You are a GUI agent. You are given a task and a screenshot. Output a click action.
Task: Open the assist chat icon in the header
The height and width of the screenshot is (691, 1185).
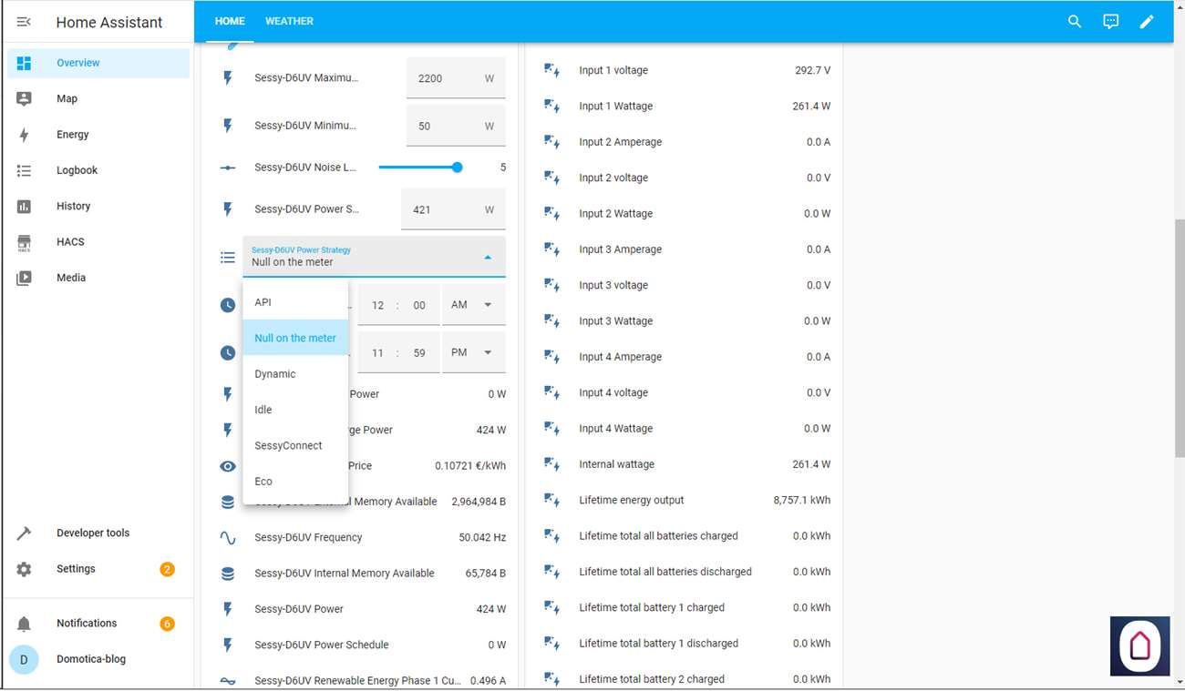click(1110, 22)
